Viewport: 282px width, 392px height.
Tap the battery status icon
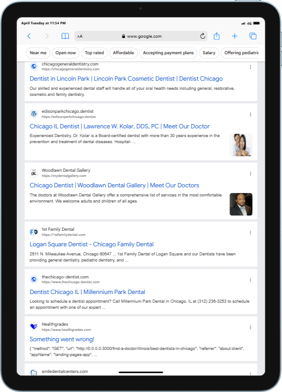pos(256,23)
